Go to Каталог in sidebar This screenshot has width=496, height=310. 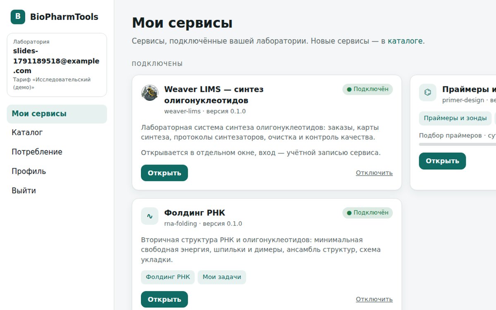tap(57, 133)
